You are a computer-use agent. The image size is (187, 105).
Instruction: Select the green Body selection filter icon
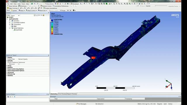pyautogui.click(x=106, y=4)
